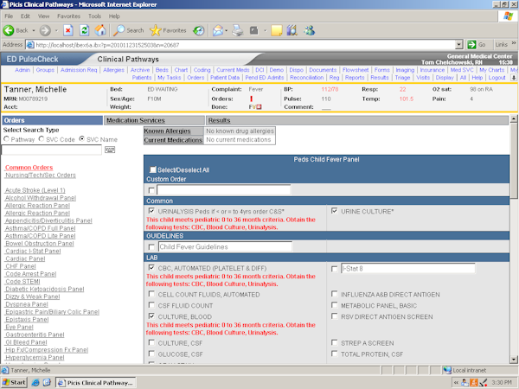The width and height of the screenshot is (519, 389).
Task: Click the vertical scrollbar thumb
Action: 514,161
